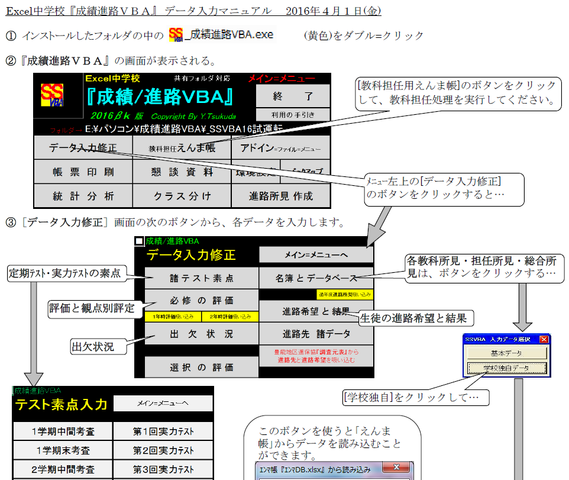Choose 学校独自データ option

pos(506,368)
